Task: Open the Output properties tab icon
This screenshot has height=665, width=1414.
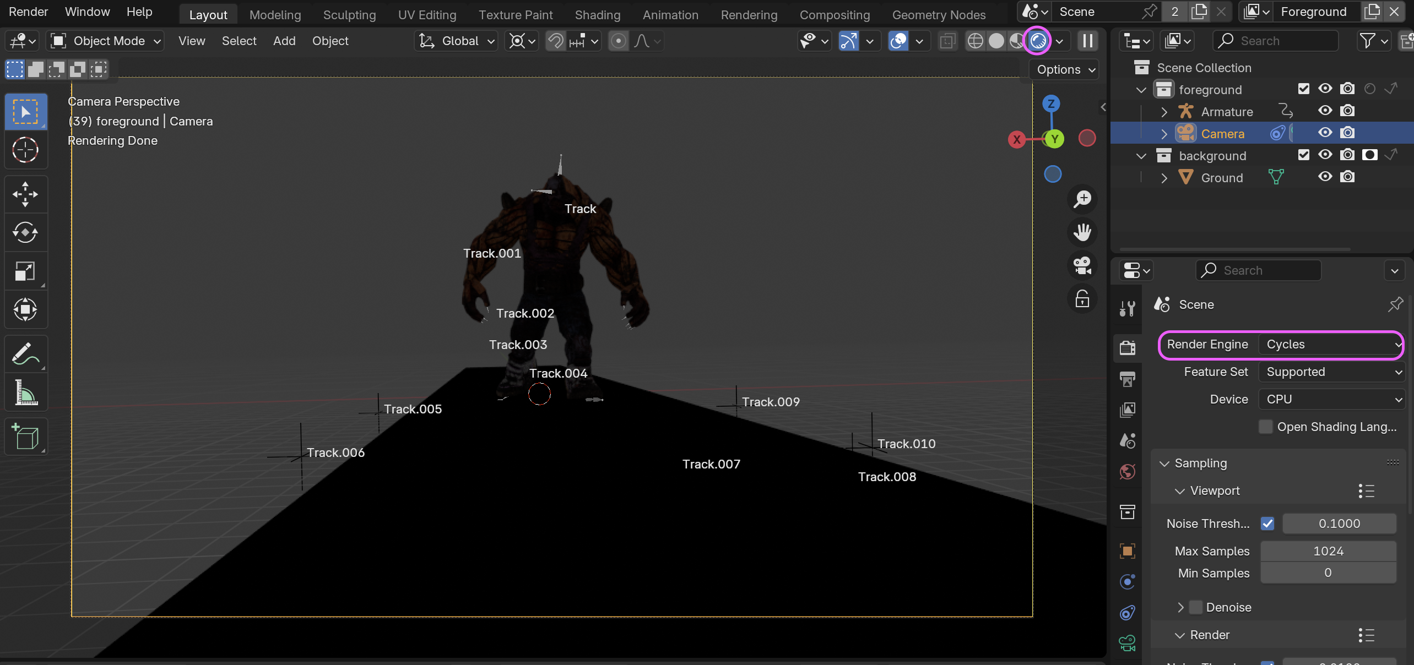Action: click(x=1128, y=379)
